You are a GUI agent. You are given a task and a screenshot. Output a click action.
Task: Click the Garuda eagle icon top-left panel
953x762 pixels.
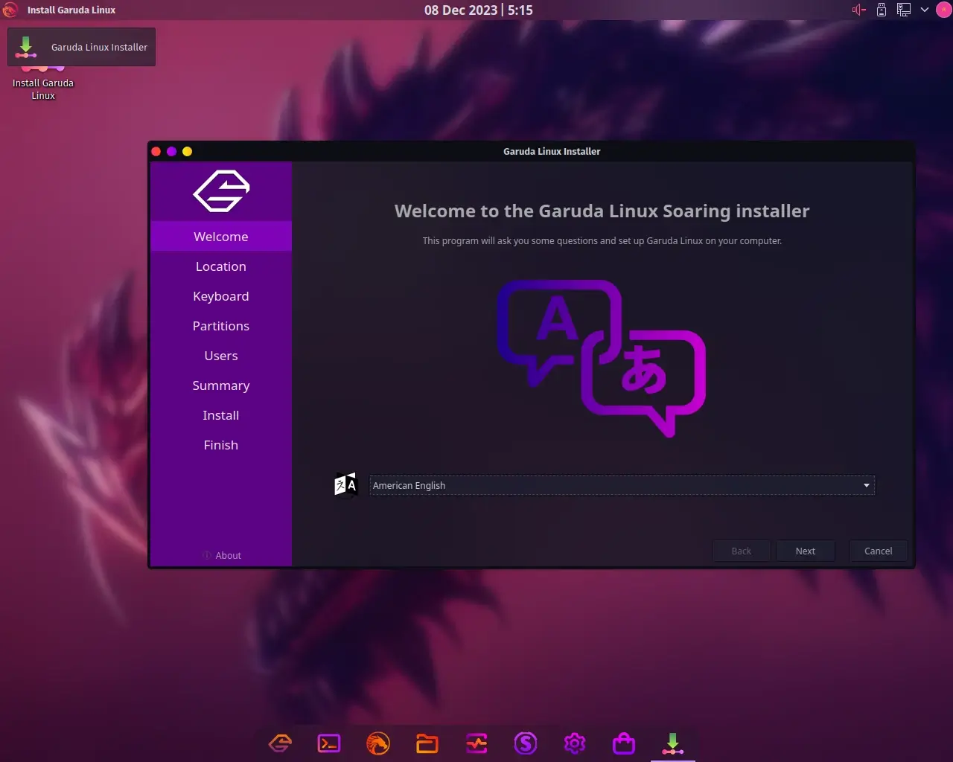[10, 10]
